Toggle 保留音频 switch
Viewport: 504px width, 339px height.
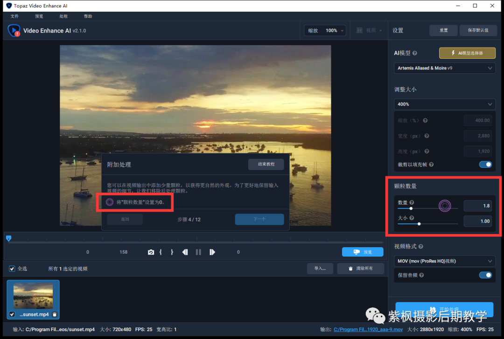click(485, 275)
